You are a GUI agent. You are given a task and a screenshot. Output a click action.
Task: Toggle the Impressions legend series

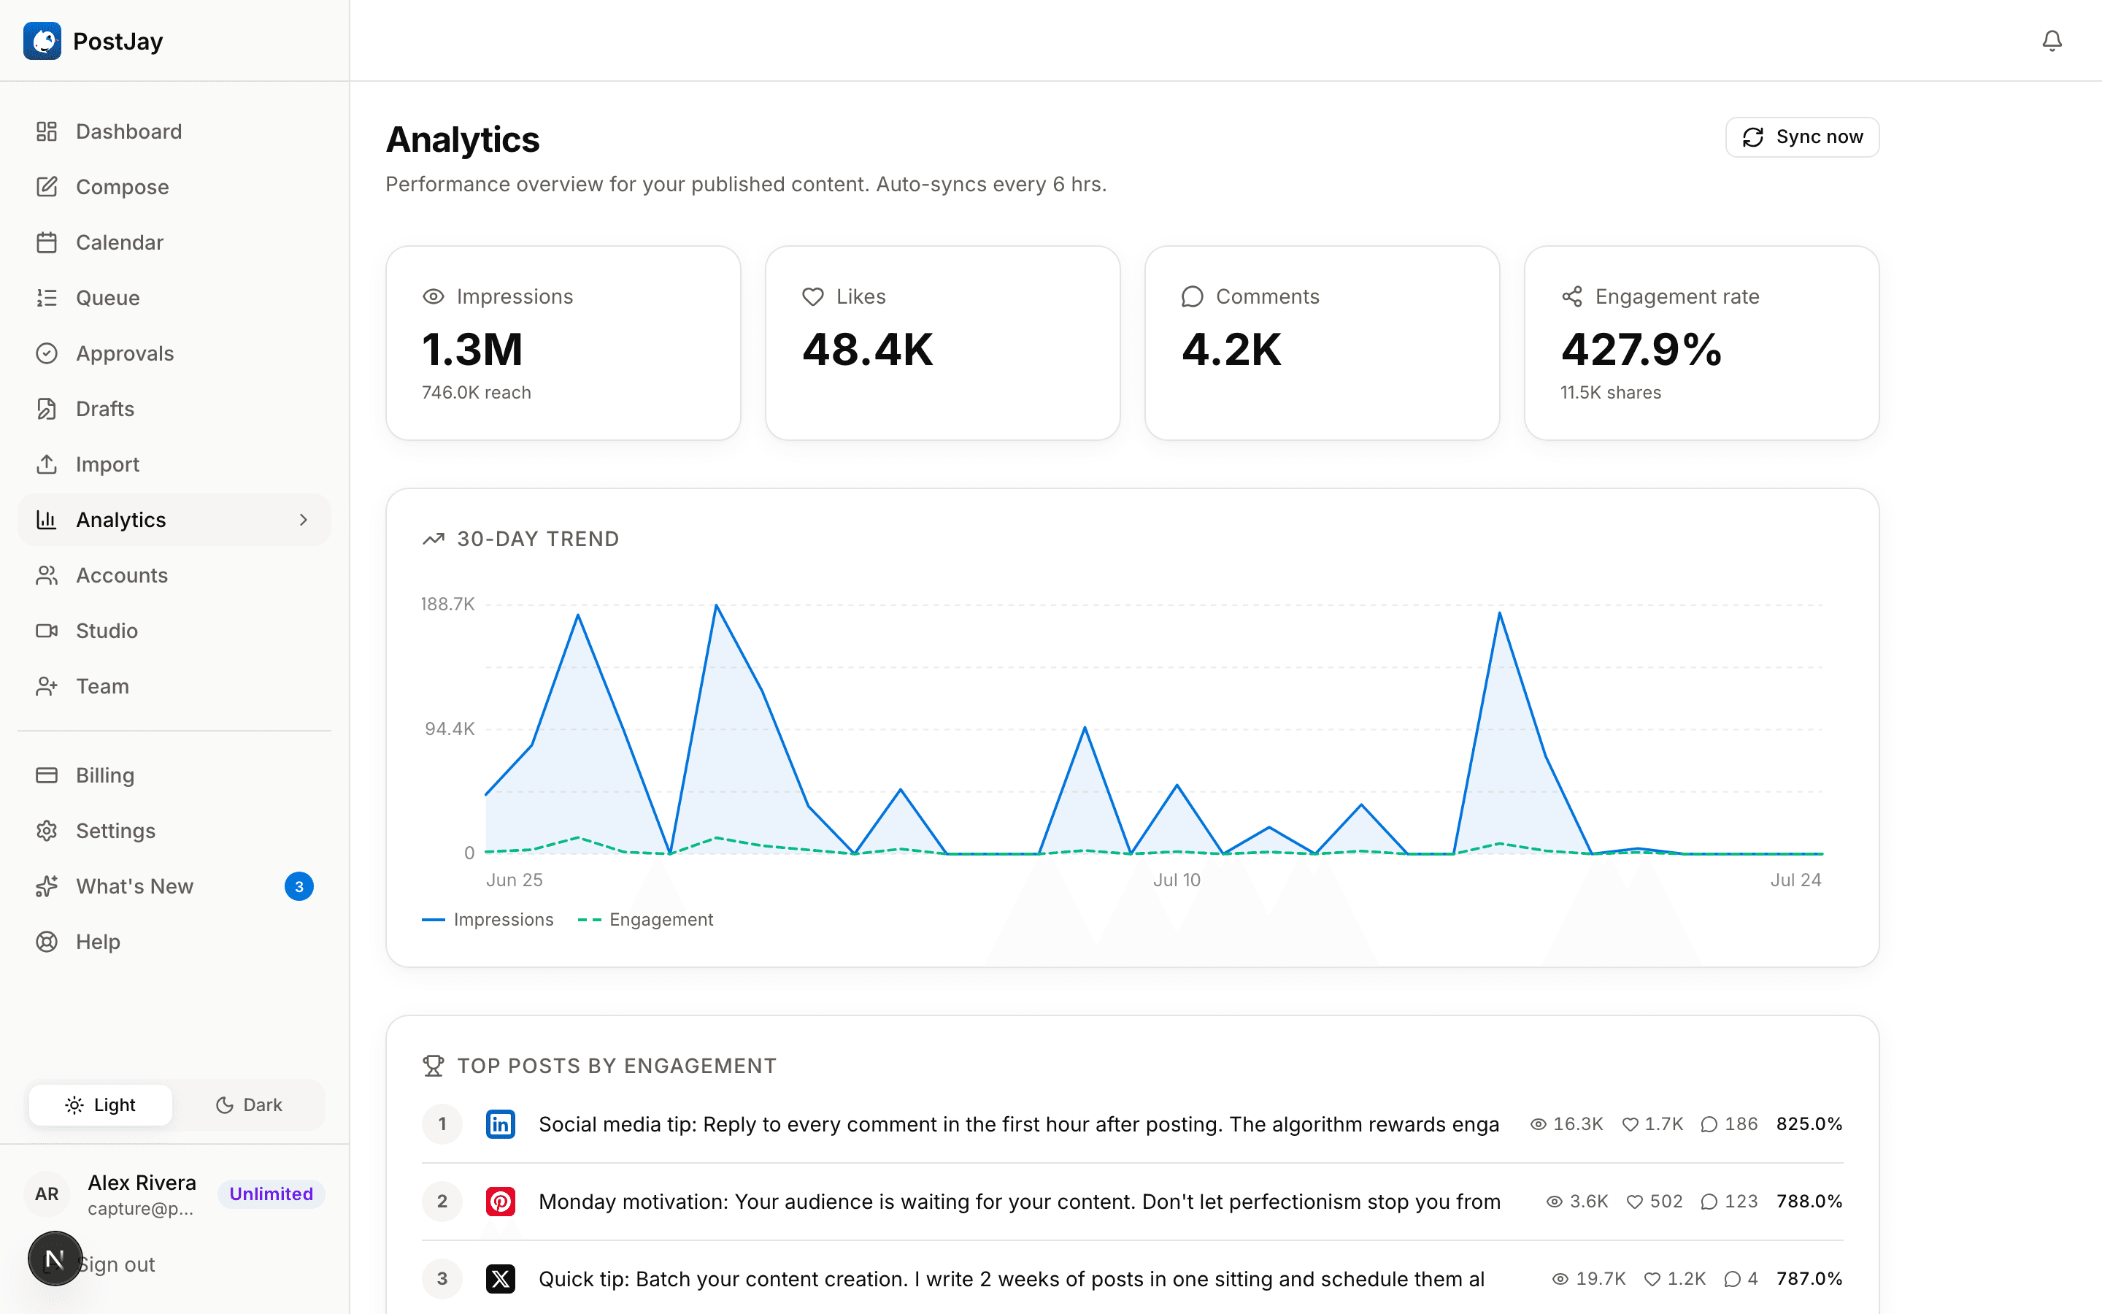pyautogui.click(x=488, y=920)
